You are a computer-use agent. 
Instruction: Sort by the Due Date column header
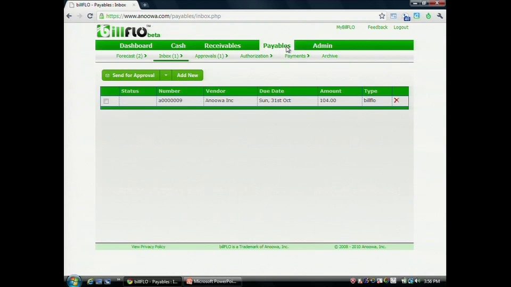[x=272, y=91]
